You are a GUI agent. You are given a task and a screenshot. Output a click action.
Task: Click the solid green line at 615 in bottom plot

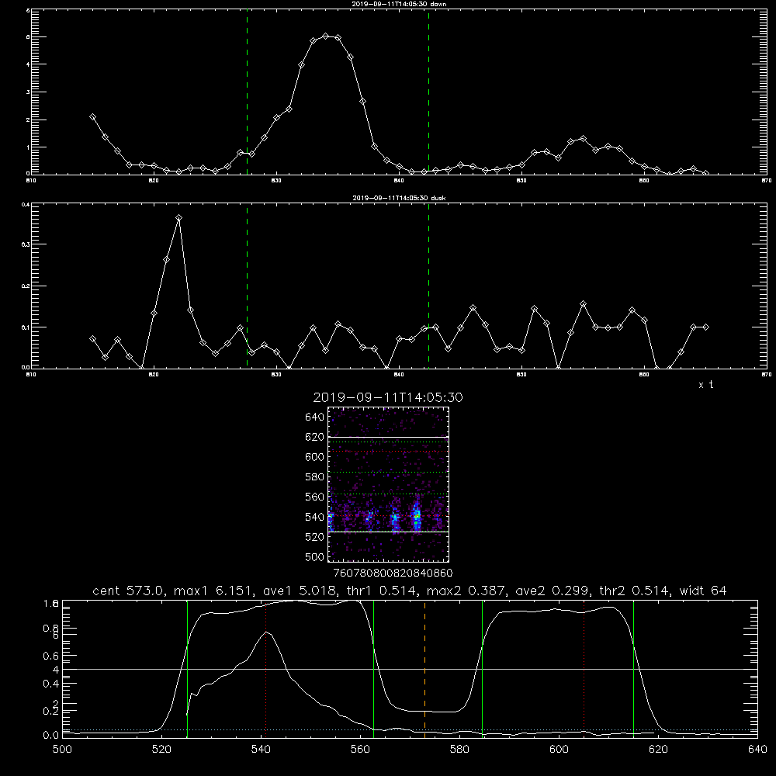tap(633, 668)
